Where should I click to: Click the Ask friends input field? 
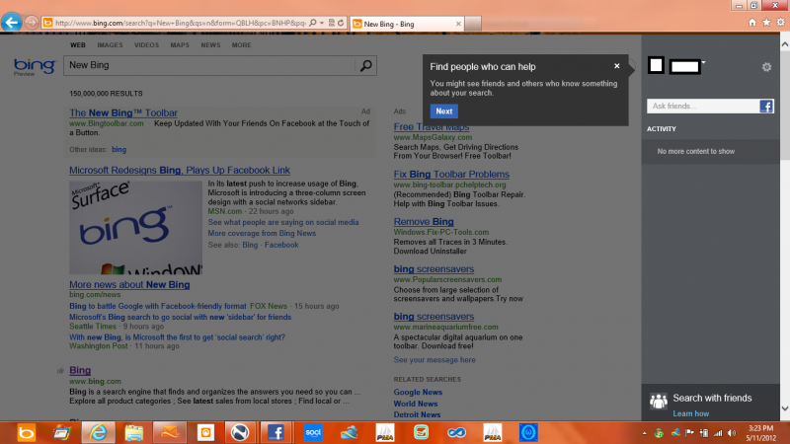(x=703, y=107)
